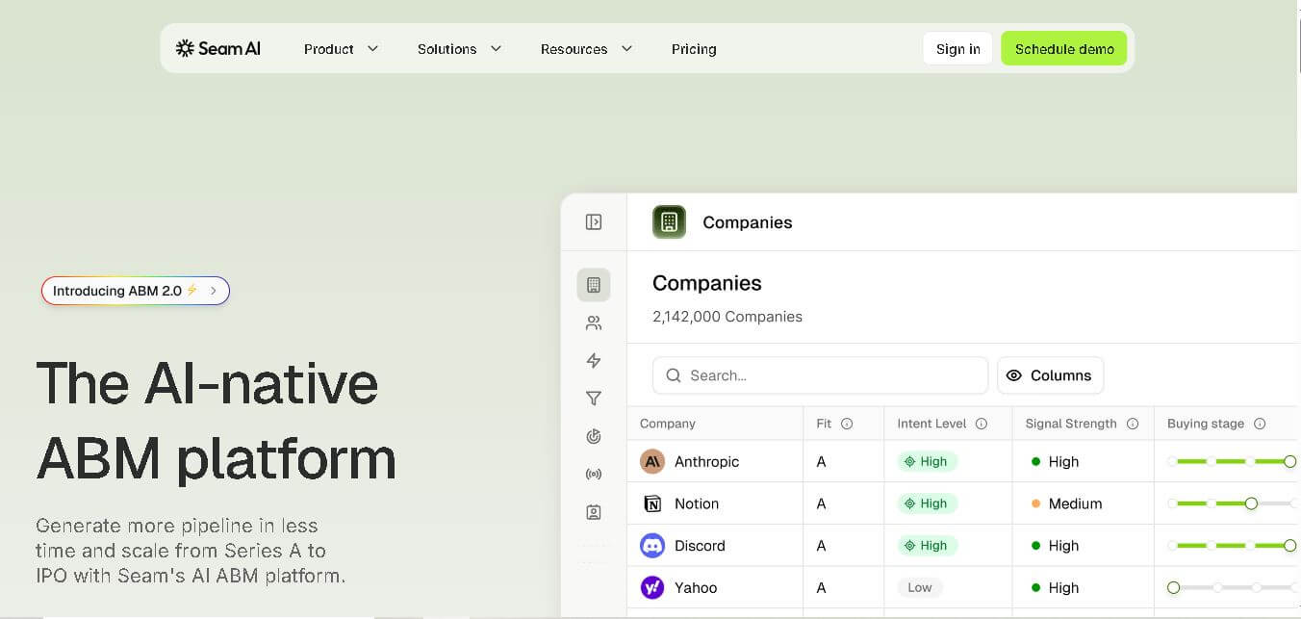The image size is (1301, 619).
Task: Click the Company column header
Action: click(x=668, y=424)
